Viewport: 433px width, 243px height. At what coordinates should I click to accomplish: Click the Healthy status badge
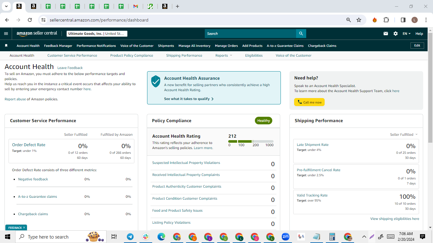[263, 121]
